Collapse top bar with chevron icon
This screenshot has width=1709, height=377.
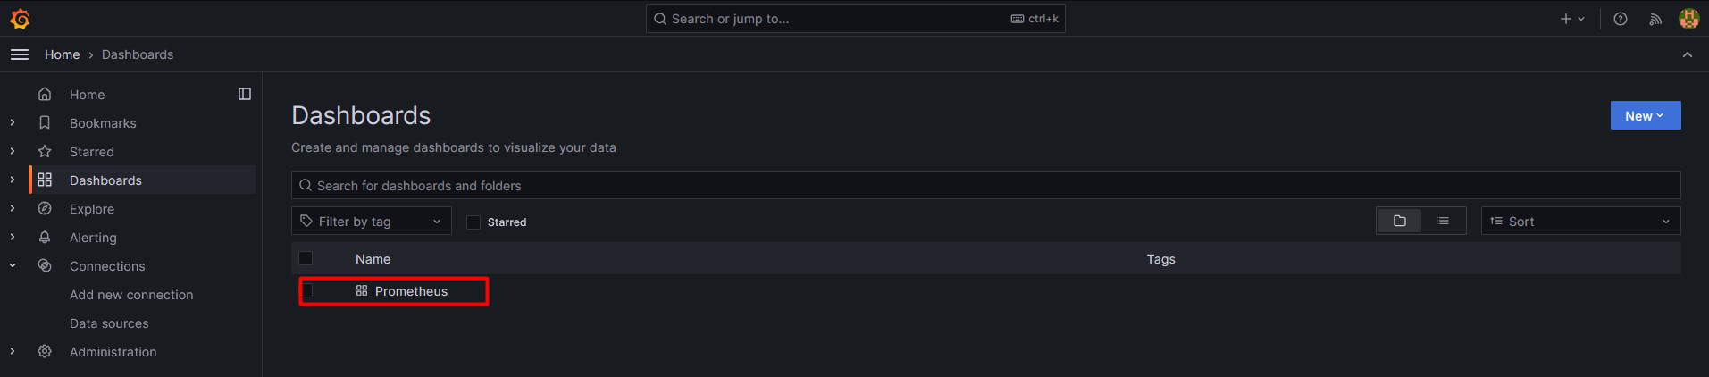coord(1688,54)
